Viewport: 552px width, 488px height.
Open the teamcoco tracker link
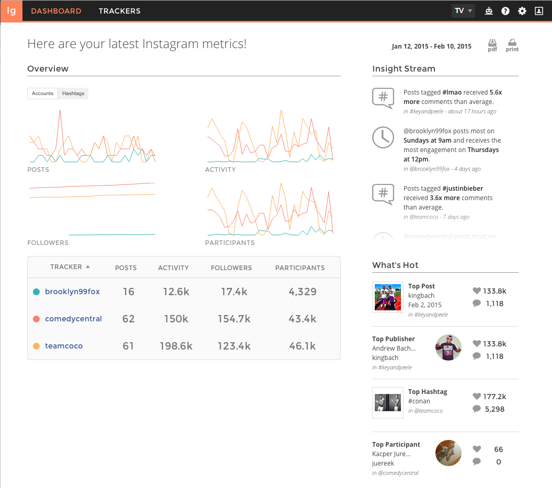[x=64, y=346]
